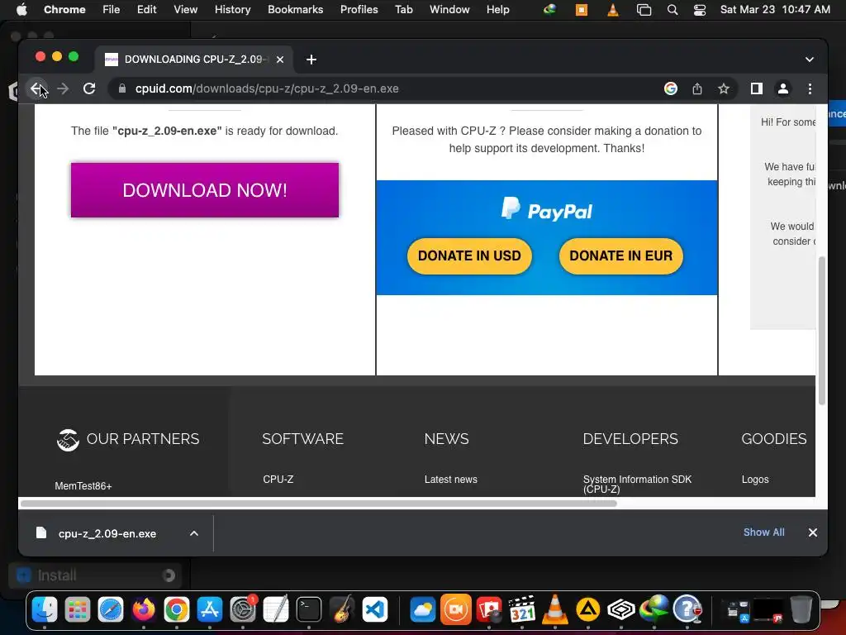Open the History menu
846x635 pixels.
[232, 10]
